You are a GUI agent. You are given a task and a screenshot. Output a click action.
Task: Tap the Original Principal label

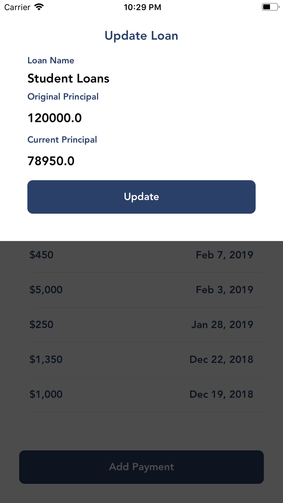coord(63,97)
